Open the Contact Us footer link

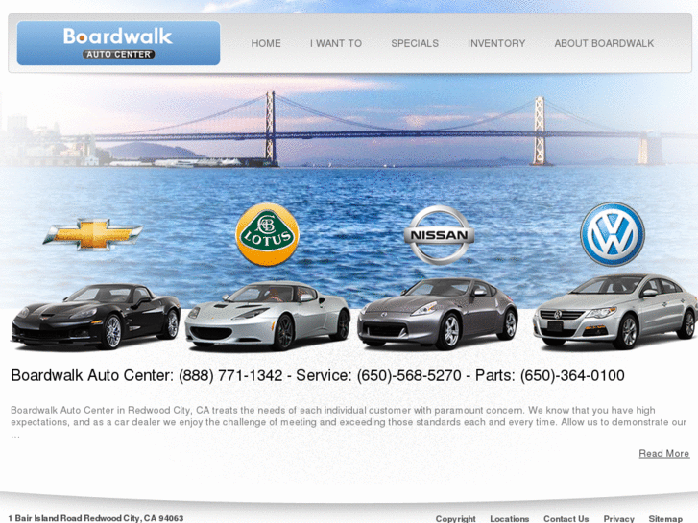(x=566, y=518)
